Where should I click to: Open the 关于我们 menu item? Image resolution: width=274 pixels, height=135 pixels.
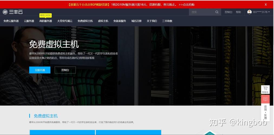[x=152, y=21]
